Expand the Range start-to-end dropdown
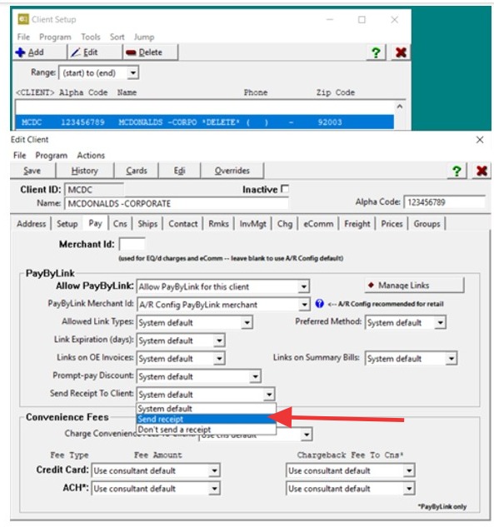Screen dimensions: 494x527 click(133, 72)
